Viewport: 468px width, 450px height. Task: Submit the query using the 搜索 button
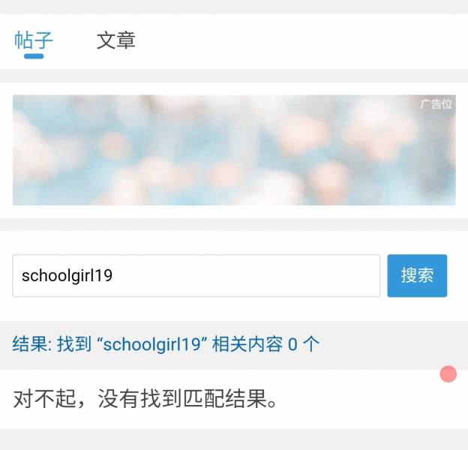pyautogui.click(x=417, y=275)
